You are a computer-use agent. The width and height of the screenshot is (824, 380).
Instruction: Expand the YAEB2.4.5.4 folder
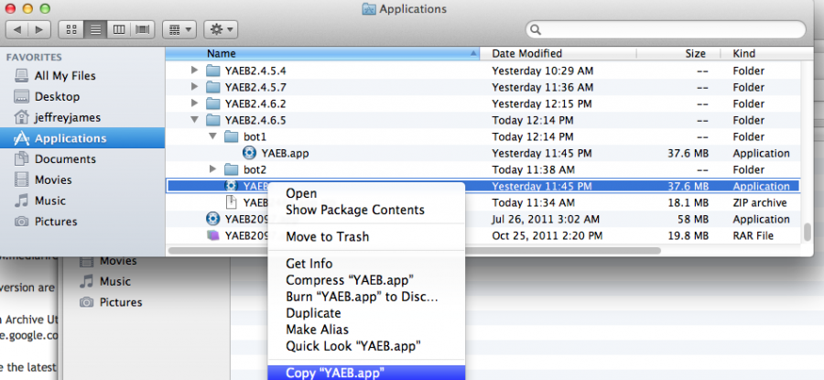193,71
